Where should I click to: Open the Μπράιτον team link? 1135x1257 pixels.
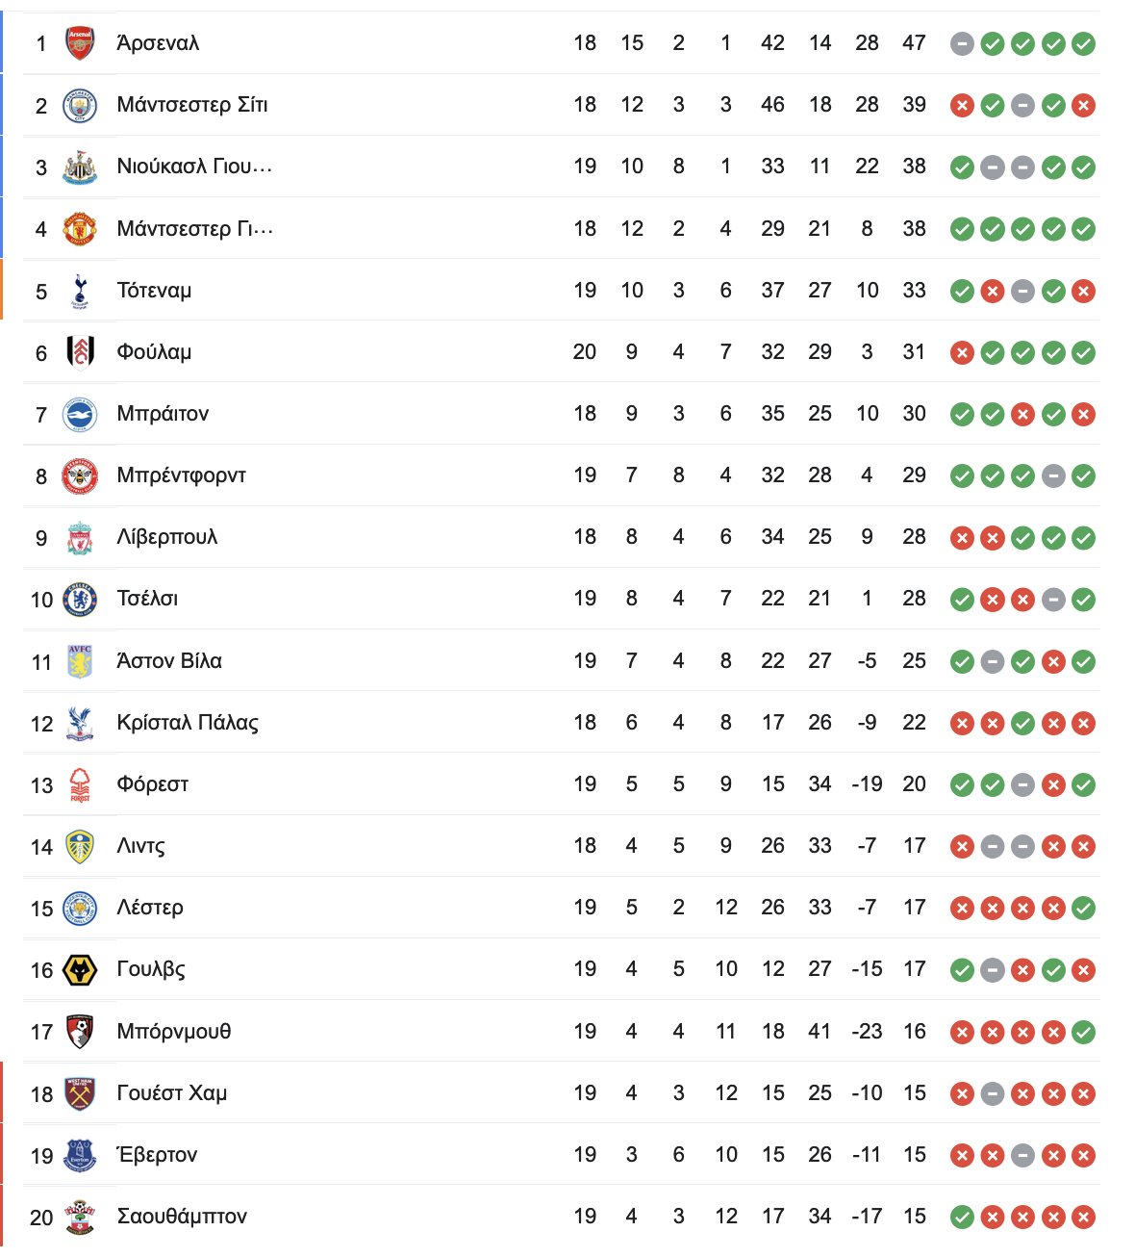(163, 414)
